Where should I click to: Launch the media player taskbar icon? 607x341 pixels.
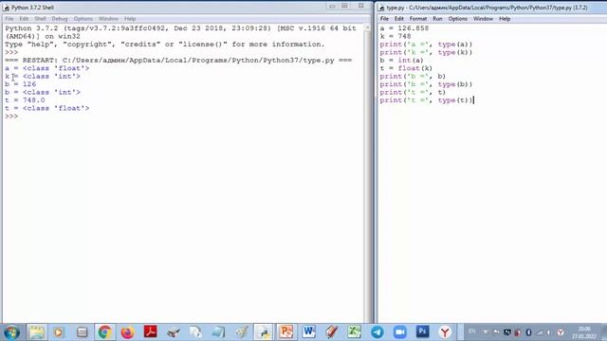coord(59,332)
